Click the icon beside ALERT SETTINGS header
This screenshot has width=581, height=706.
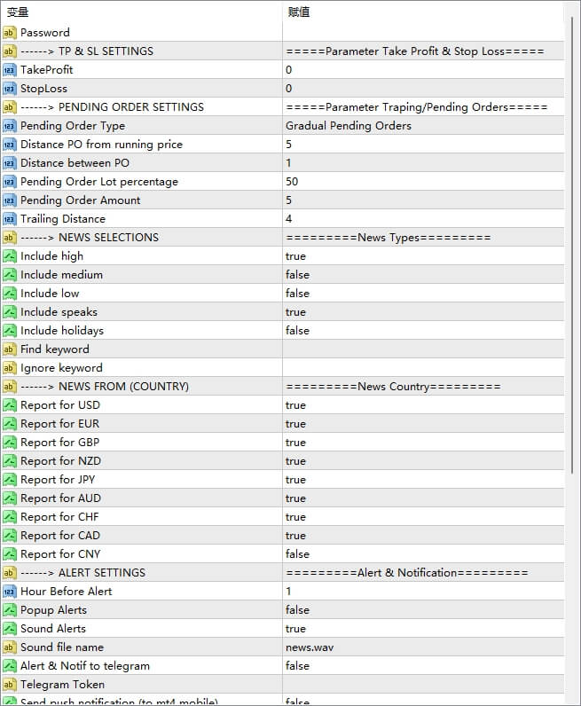10,573
